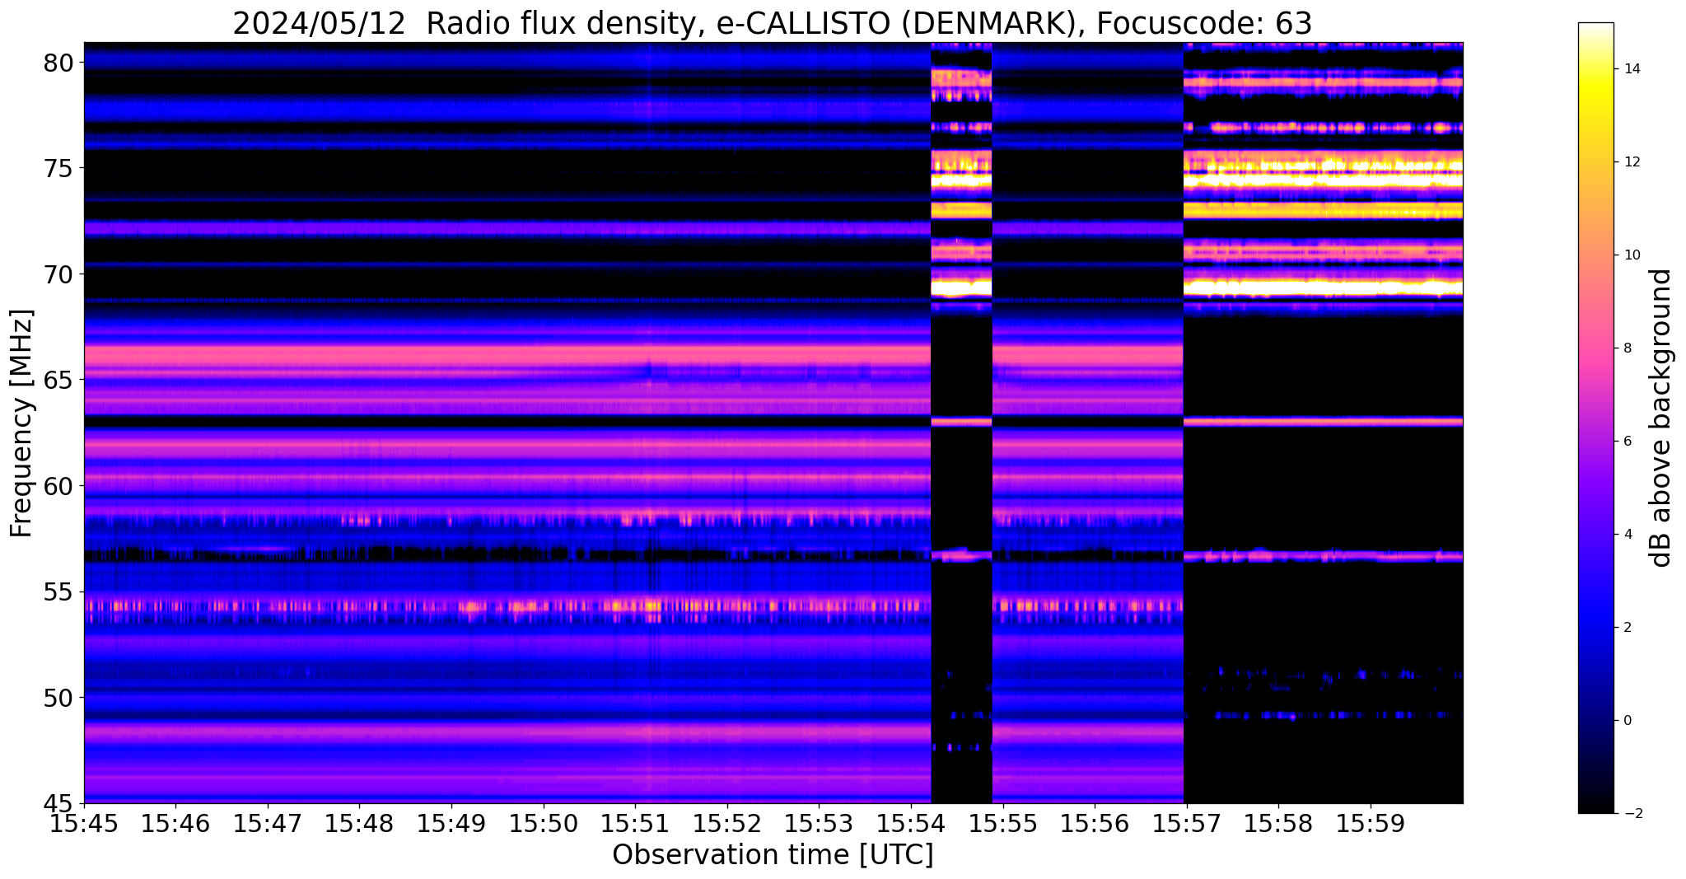Click the 50 MHz frequency tick label
Image resolution: width=1686 pixels, height=879 pixels.
[x=58, y=698]
